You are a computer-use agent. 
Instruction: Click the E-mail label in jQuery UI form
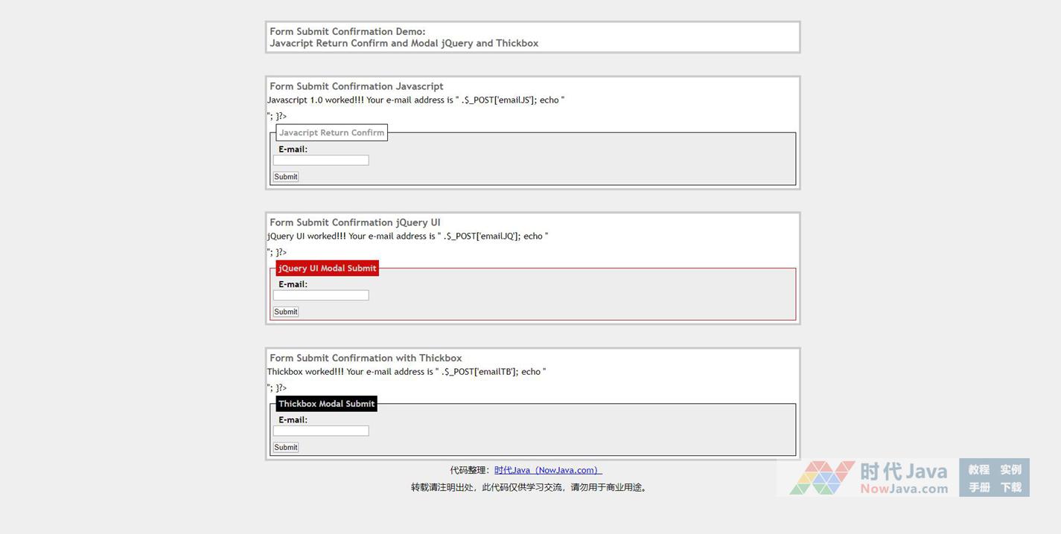tap(293, 285)
